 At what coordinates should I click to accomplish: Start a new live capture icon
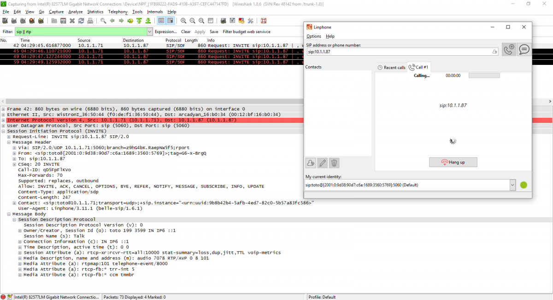[x=23, y=21]
